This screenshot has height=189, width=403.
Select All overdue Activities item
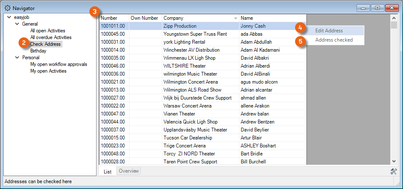tap(51, 37)
